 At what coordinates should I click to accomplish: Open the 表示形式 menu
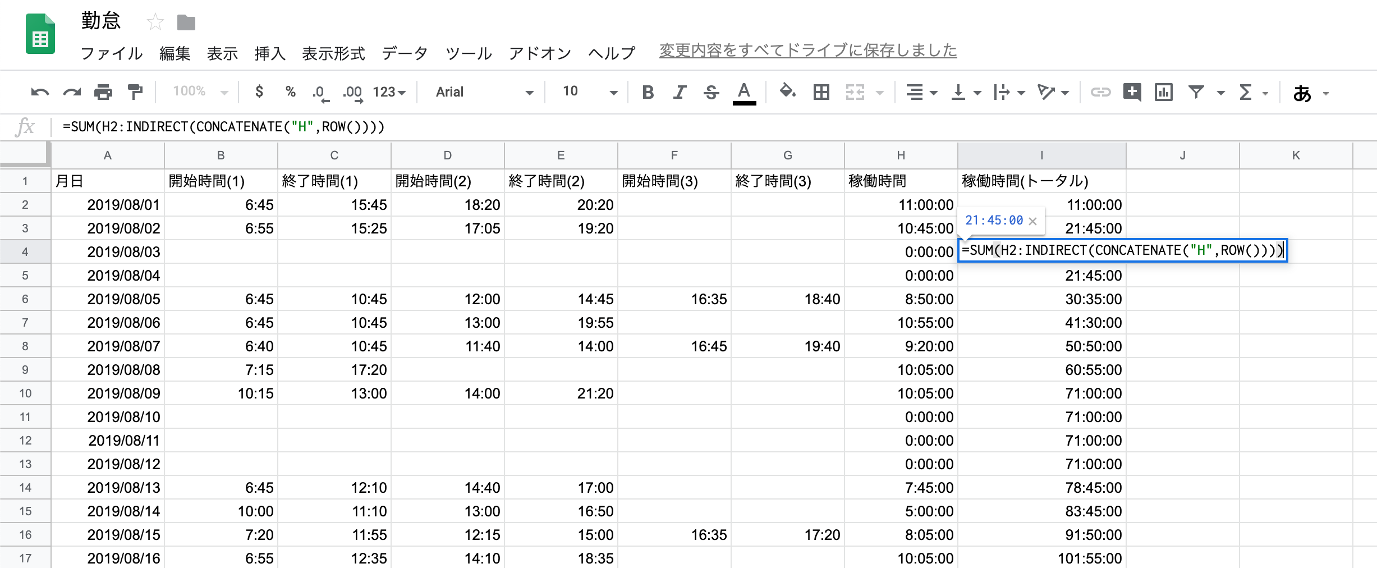point(333,53)
